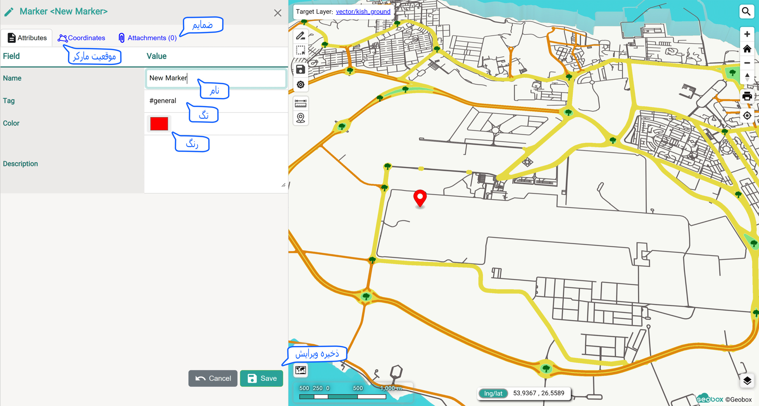Locate my position with target icon
759x406 pixels.
click(747, 116)
